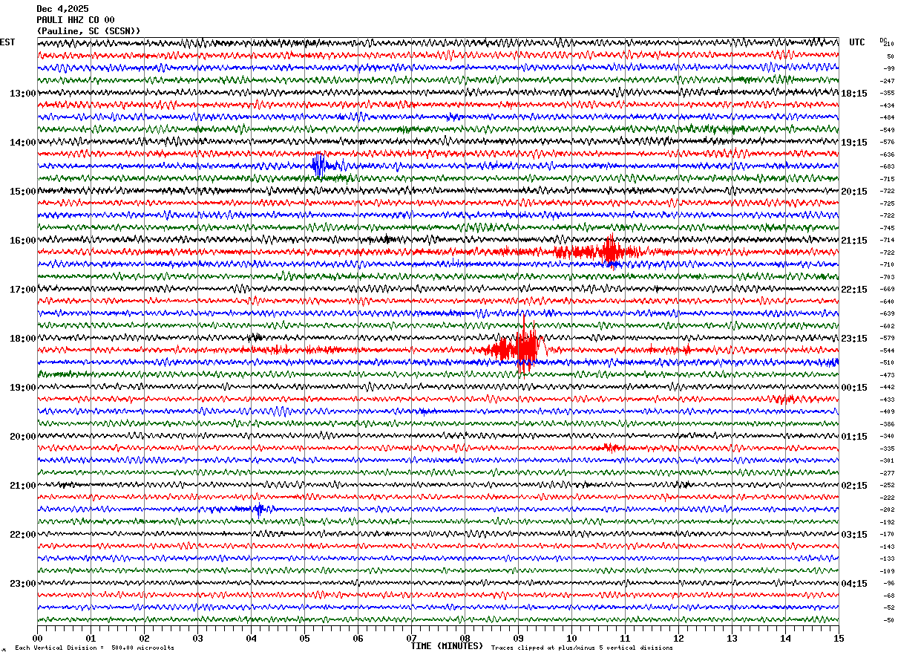Image resolution: width=898 pixels, height=658 pixels.
Task: Click the minute 12 axis tick label
Action: pos(678,638)
